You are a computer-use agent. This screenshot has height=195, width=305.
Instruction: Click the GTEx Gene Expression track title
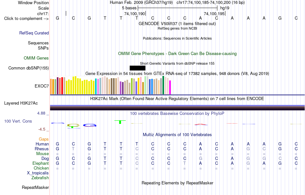pos(177,73)
